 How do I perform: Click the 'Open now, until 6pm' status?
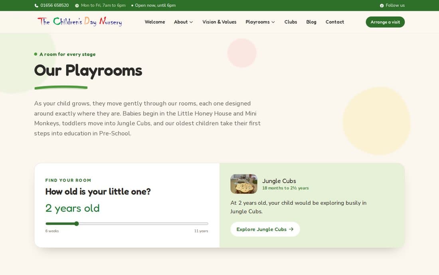point(155,5)
